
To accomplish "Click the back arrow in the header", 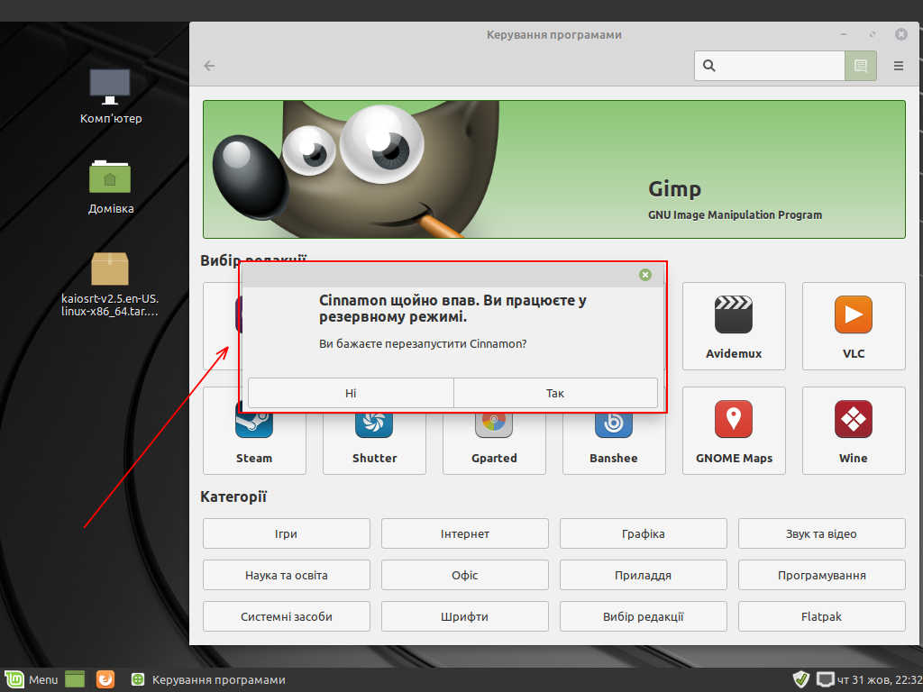I will [209, 66].
